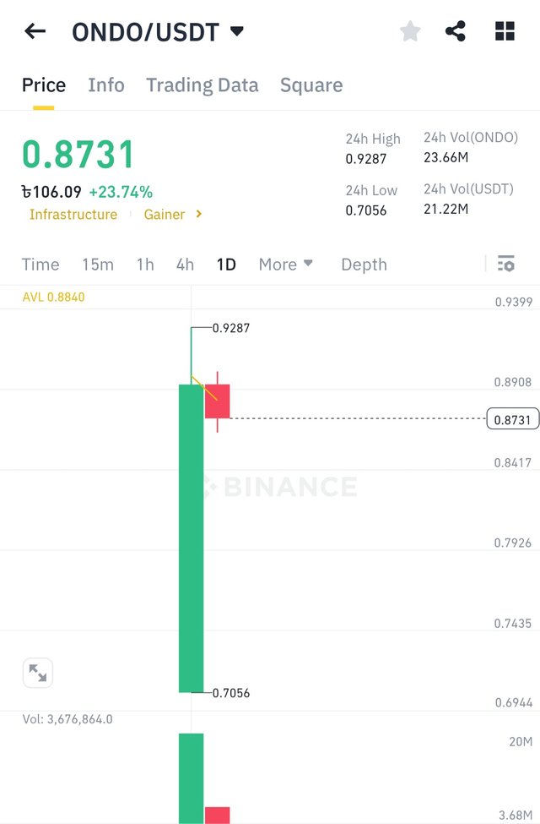
Task: Tap the current price marker 0.8731
Action: pos(513,419)
